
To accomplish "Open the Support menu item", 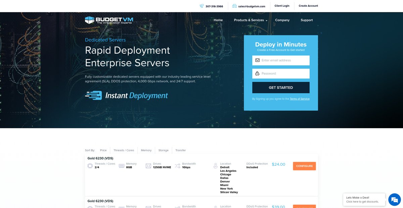I will tap(307, 20).
